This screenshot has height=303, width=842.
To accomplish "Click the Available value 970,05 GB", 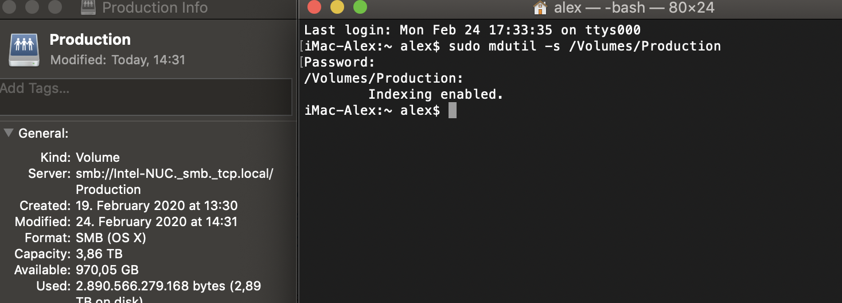I will [107, 270].
